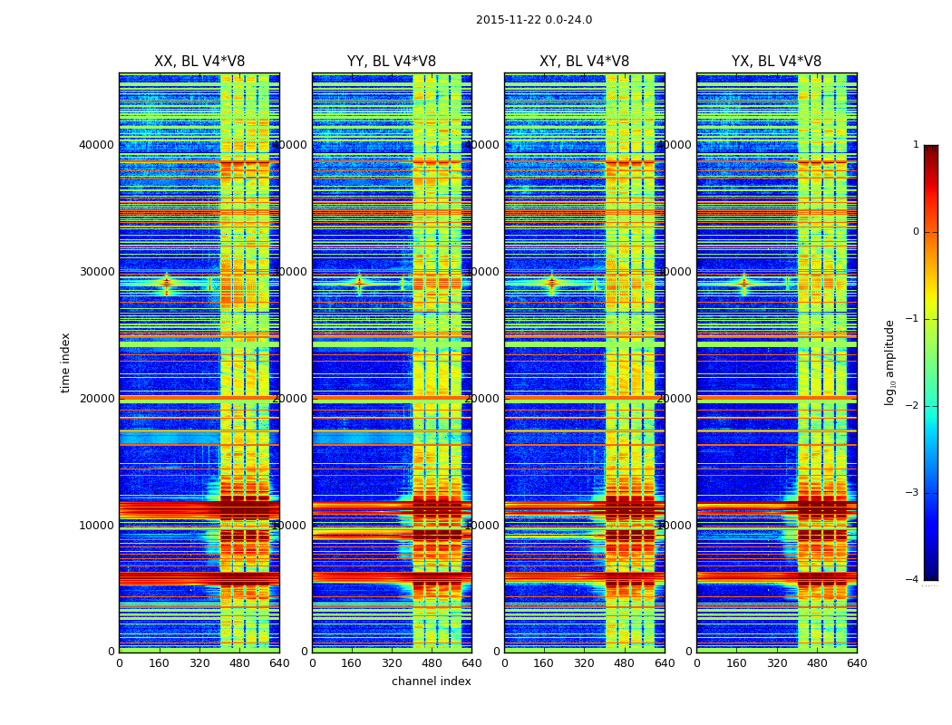
Task: Click the 40000 tick label of XX panel
Action: (96, 144)
